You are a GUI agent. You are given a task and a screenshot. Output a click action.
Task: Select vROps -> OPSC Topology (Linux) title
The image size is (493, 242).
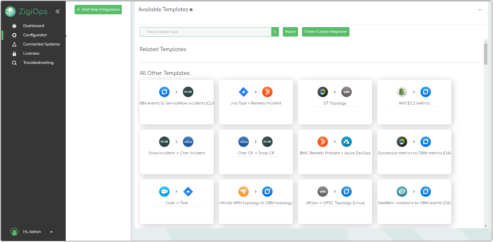pos(335,203)
